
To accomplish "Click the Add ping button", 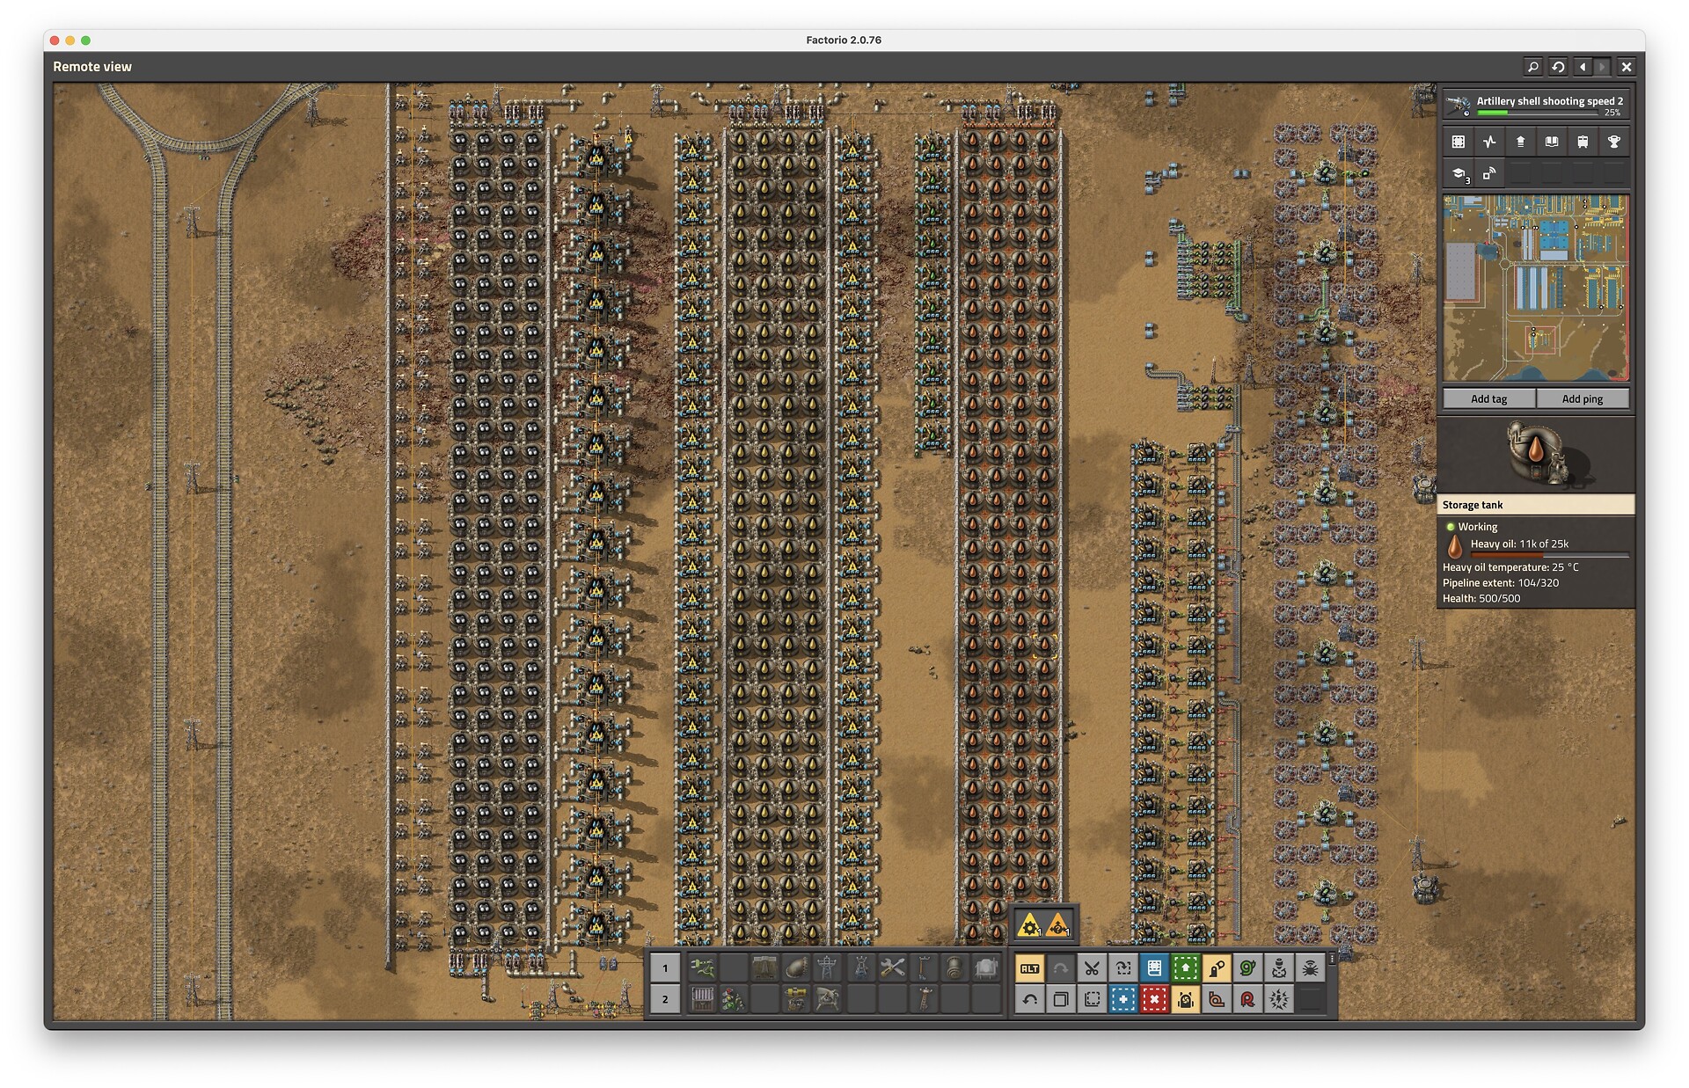I will point(1583,398).
